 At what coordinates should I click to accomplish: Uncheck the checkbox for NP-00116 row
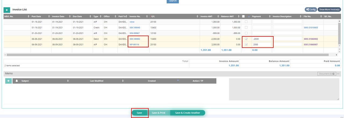click(246, 44)
